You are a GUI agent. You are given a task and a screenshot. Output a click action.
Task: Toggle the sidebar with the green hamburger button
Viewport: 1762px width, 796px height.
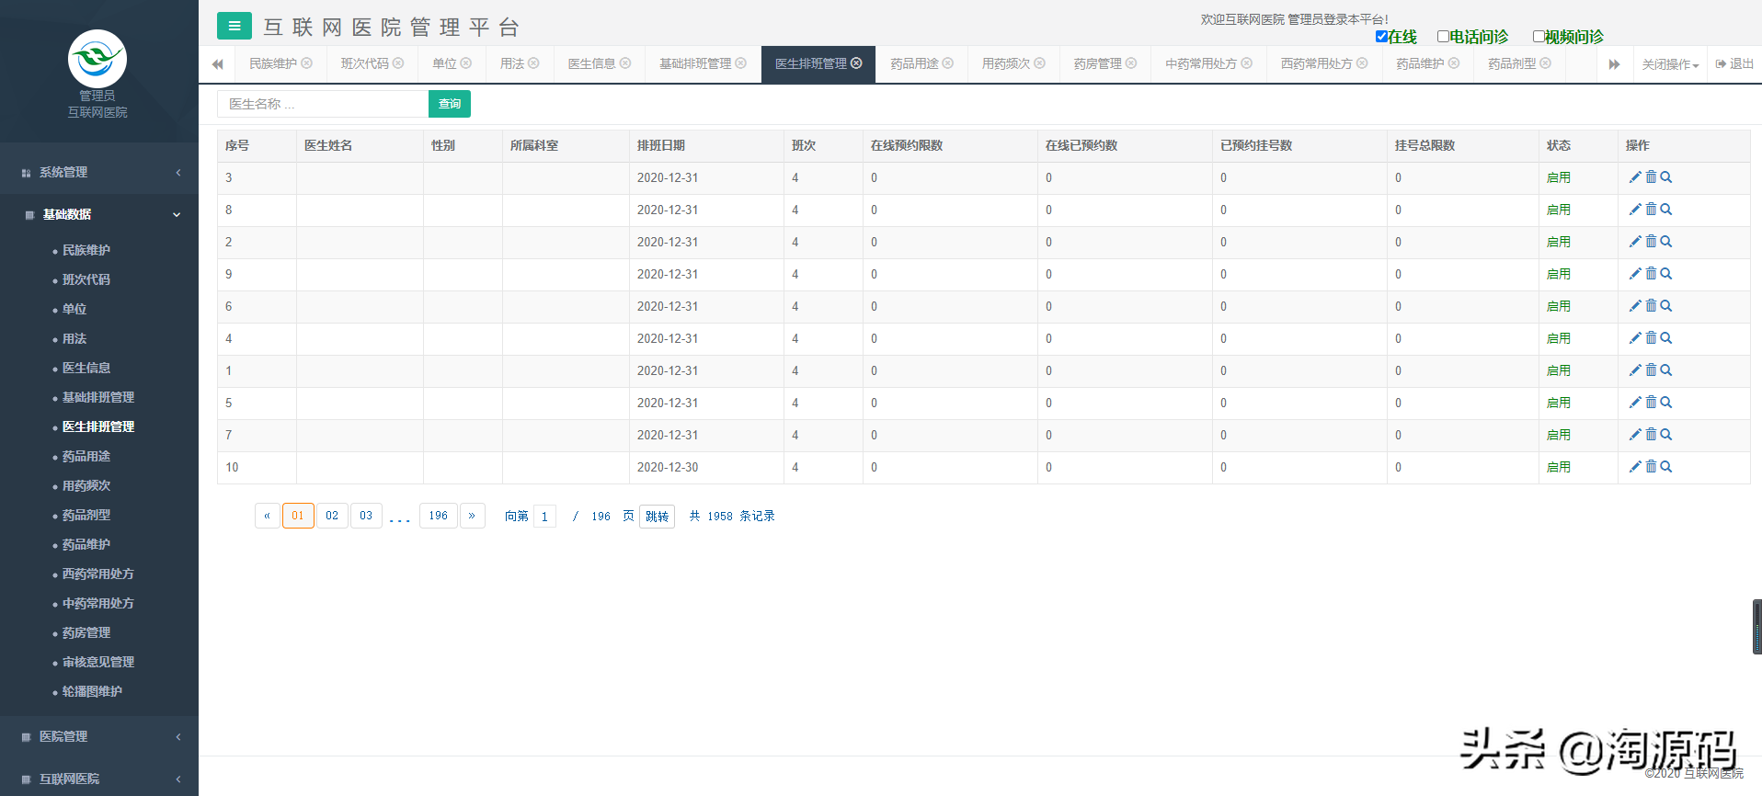[235, 26]
